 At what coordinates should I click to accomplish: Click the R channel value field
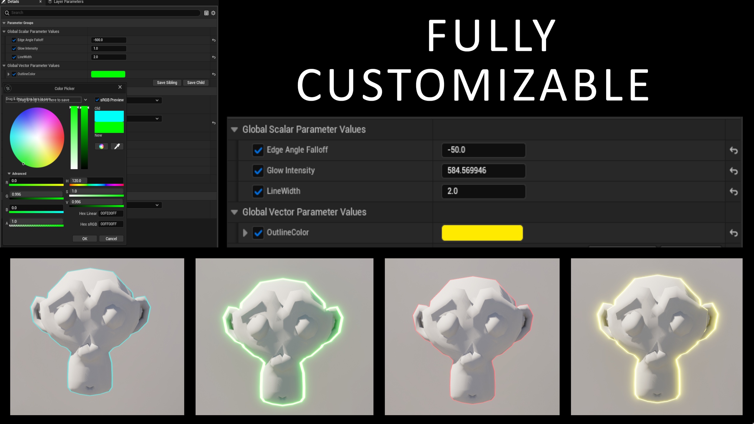point(36,181)
